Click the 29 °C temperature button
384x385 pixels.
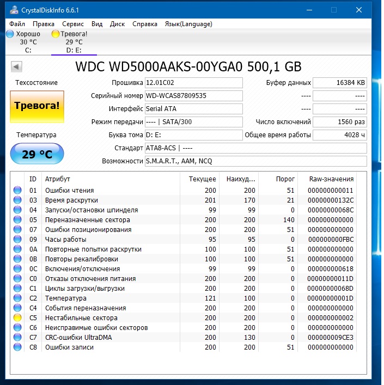point(37,154)
